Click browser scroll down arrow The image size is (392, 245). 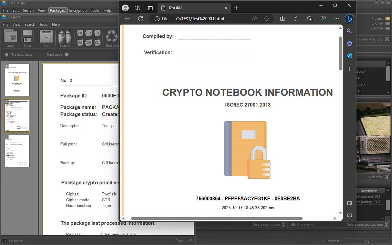click(x=340, y=213)
